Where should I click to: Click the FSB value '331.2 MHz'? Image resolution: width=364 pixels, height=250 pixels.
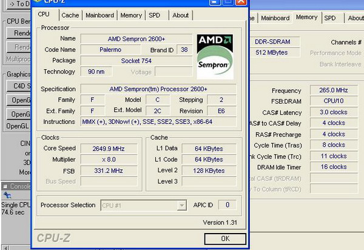109,171
